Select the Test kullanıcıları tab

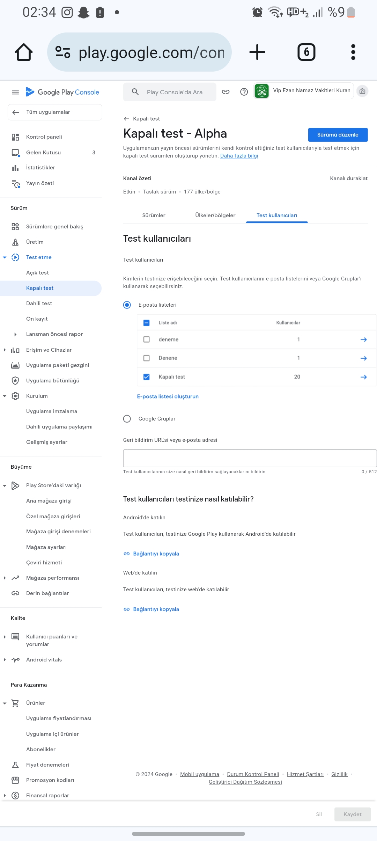(277, 215)
